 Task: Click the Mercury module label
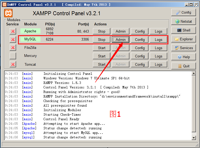click(30, 56)
